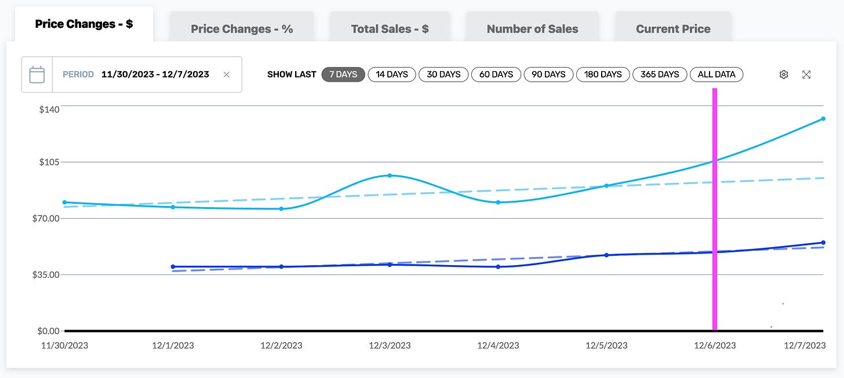The height and width of the screenshot is (378, 844).
Task: Click the $105 axis label
Action: 50,162
